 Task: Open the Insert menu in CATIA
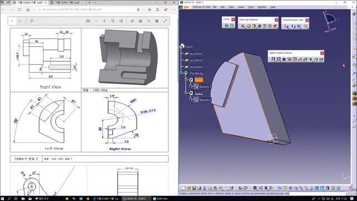[x=241, y=7]
